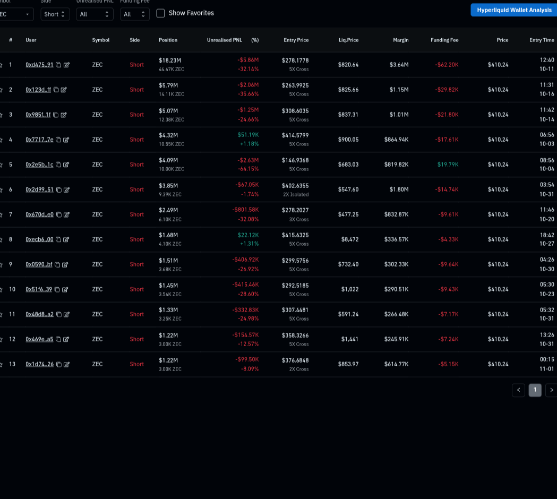Edit note for 0x1d74..26
Image resolution: width=557 pixels, height=499 pixels.
[67, 364]
